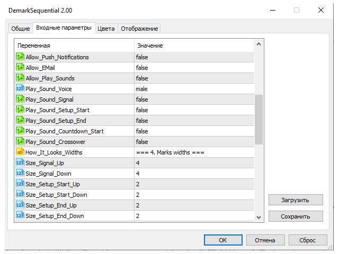The image size is (339, 254).
Task: Select the Size_Signal_Up value 4
Action: [138, 163]
